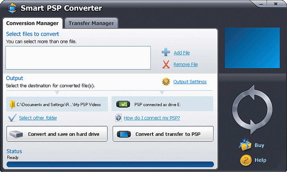Minimize the Smart PSP Converter window
Image resolution: width=287 pixels, height=172 pixels.
(x=261, y=4)
